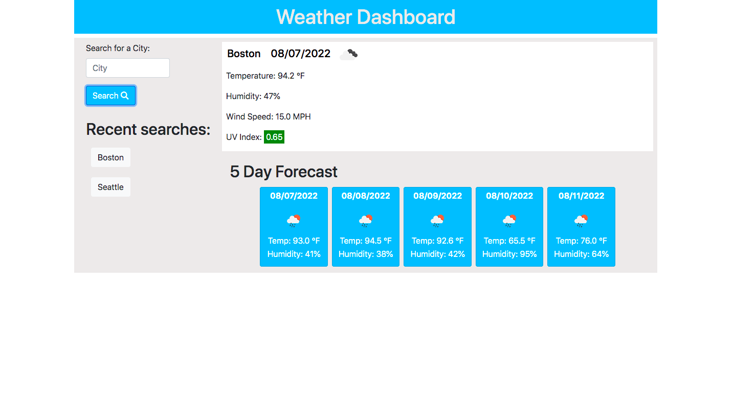
Task: Click the cloud icon beside Boston's date
Action: [x=348, y=54]
